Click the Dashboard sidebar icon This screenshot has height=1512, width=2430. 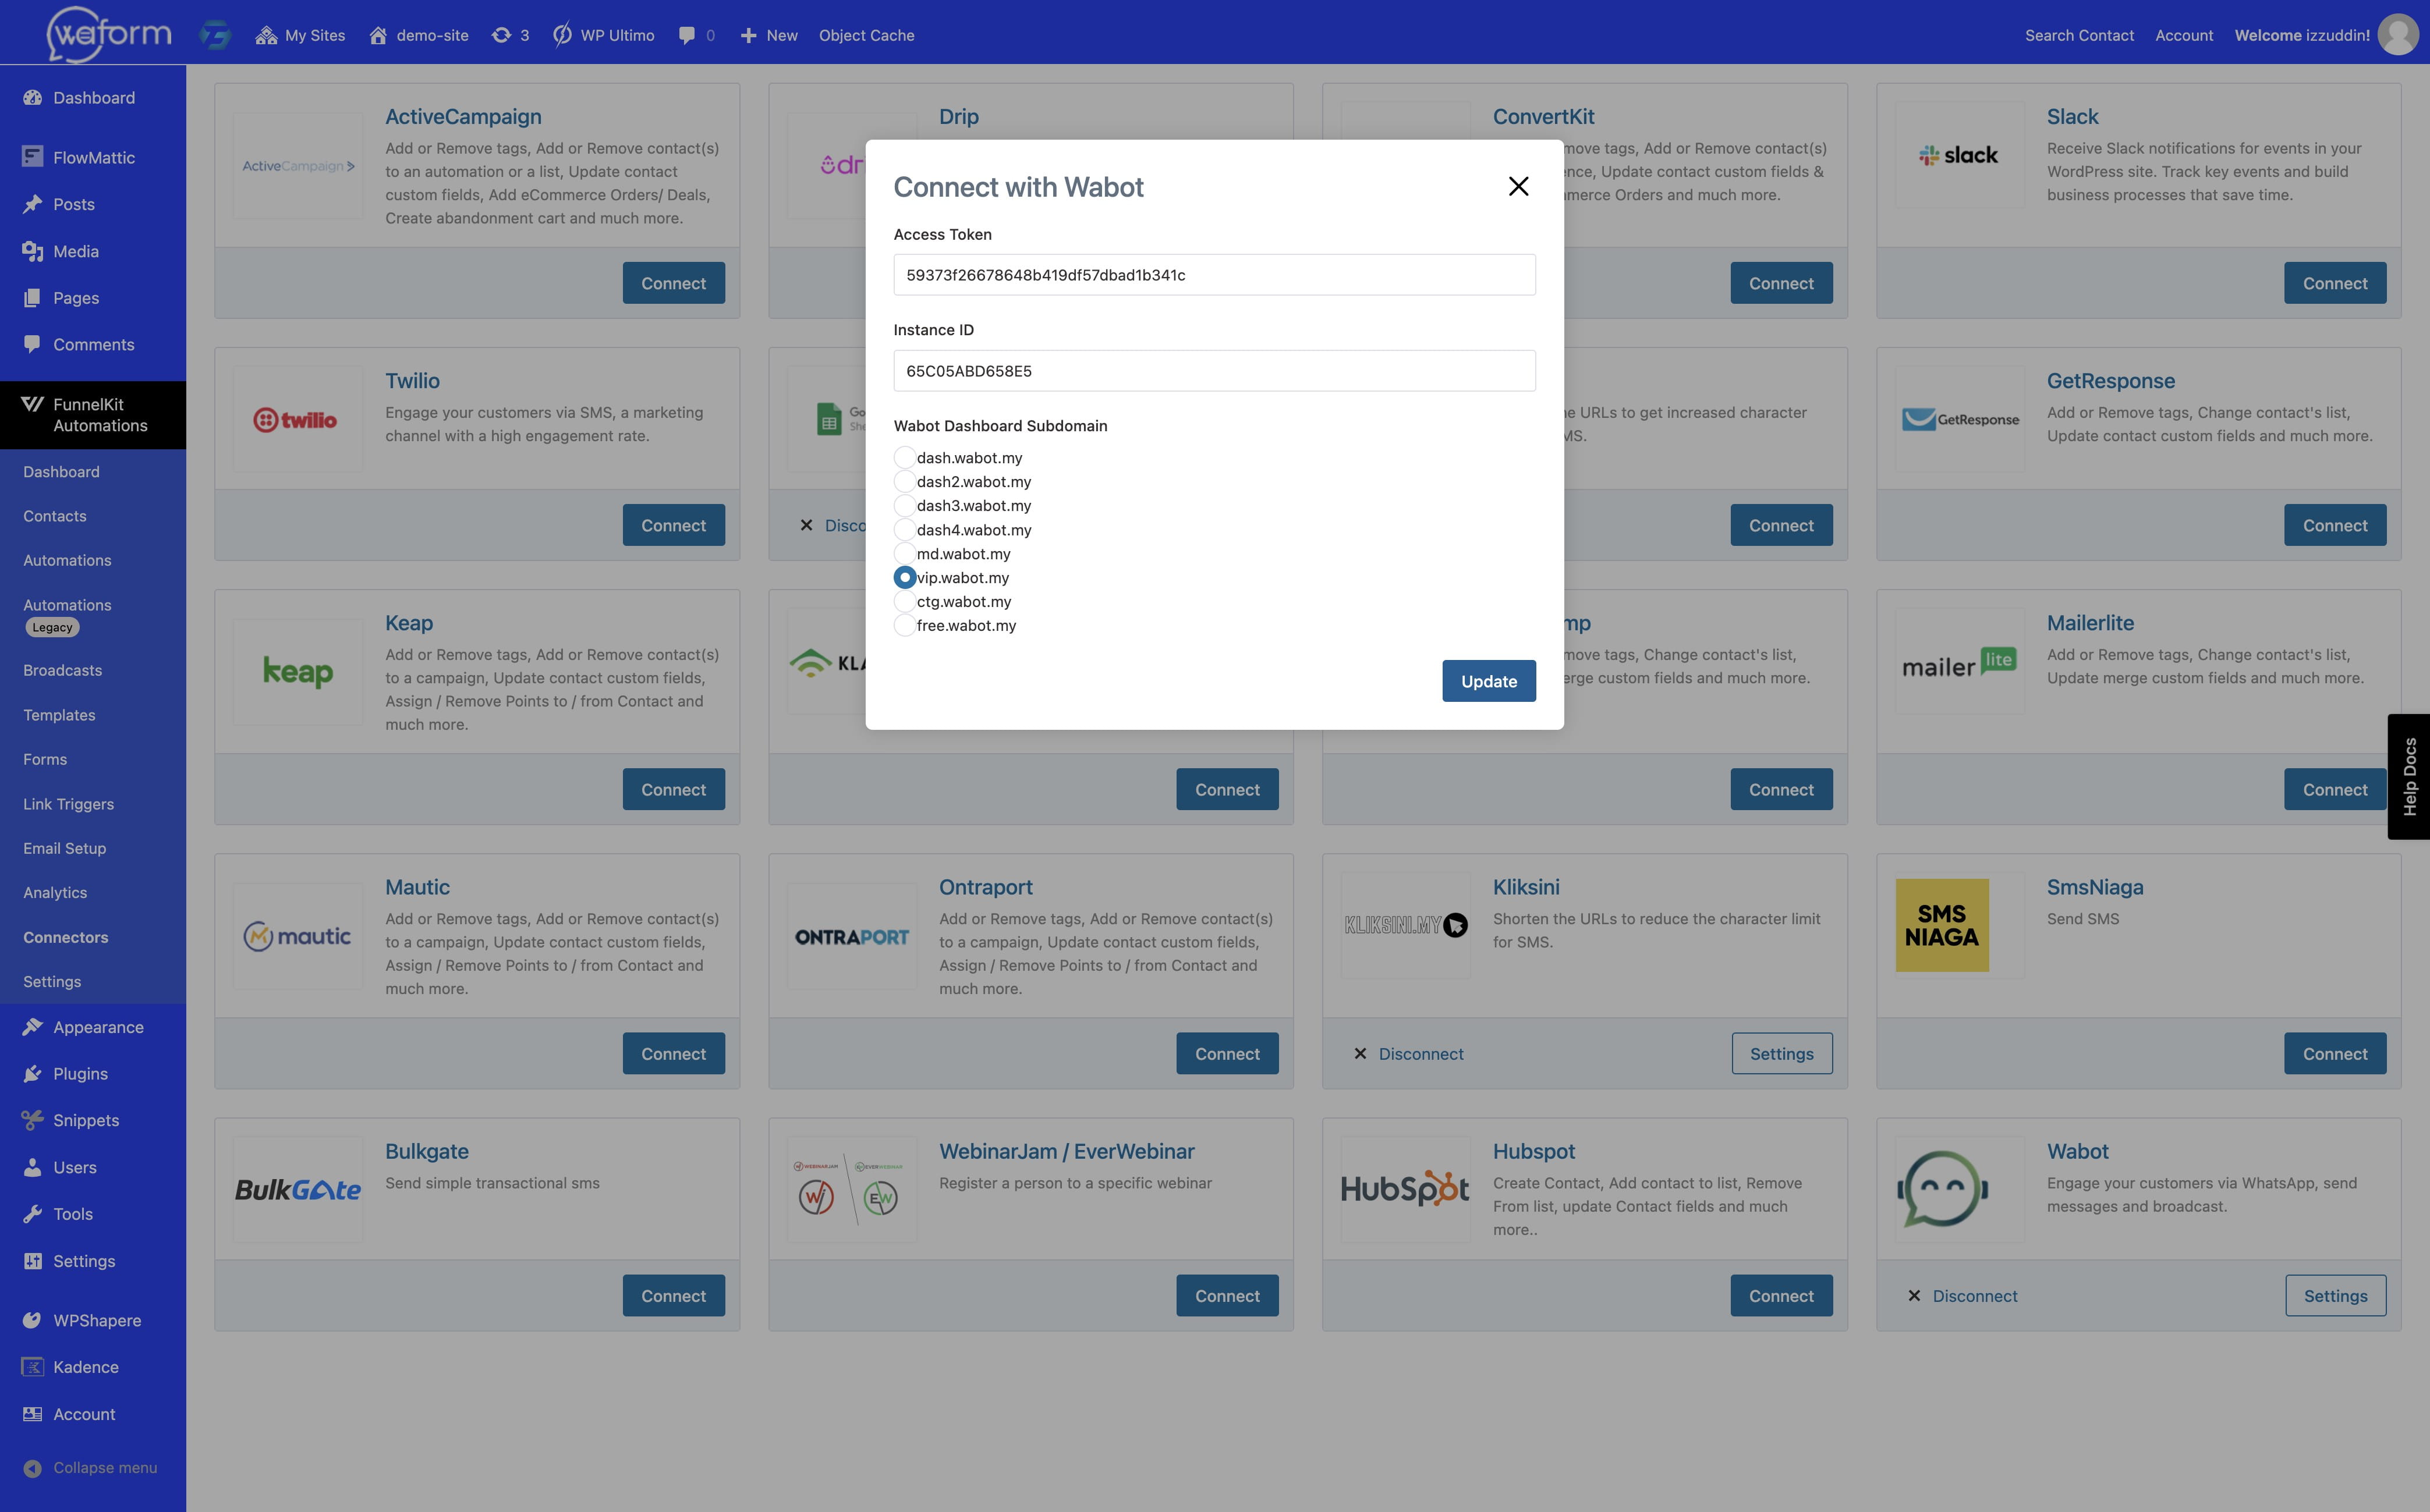(31, 98)
